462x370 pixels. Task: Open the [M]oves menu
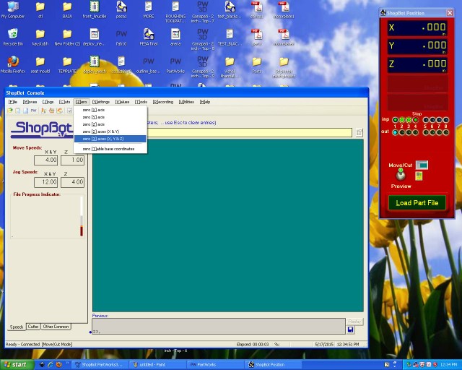point(30,102)
